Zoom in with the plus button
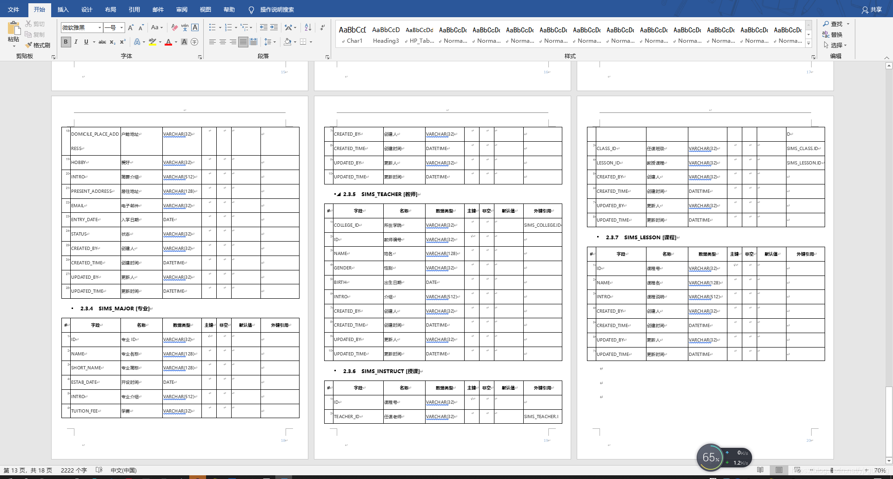This screenshot has height=479, width=893. 866,470
